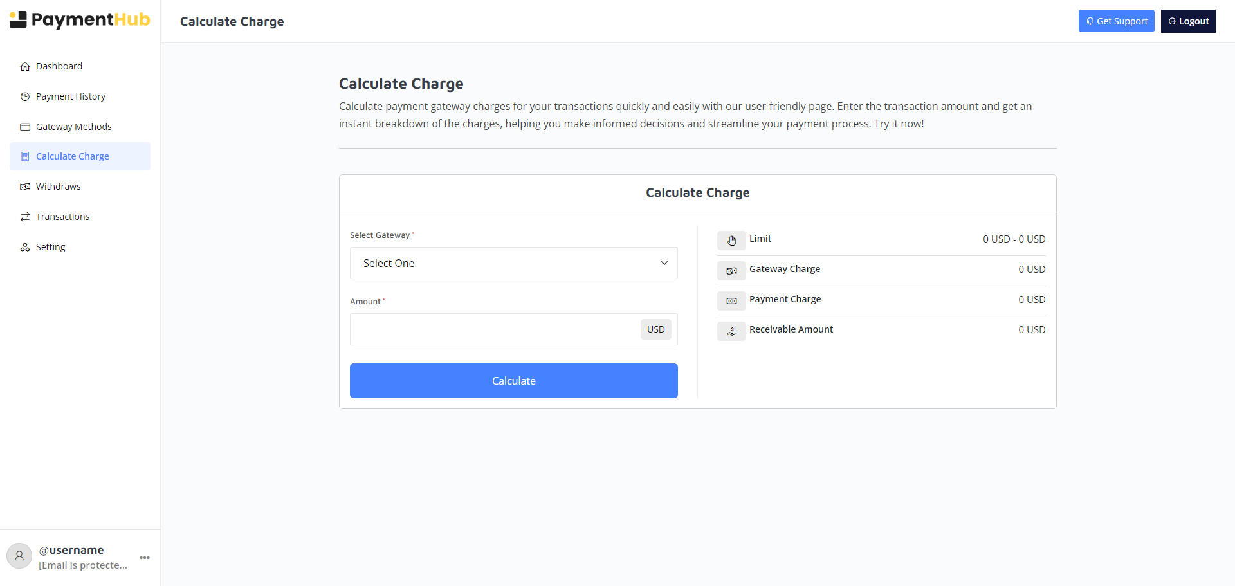Click the Limit hand icon
Image resolution: width=1235 pixels, height=586 pixels.
pos(731,241)
